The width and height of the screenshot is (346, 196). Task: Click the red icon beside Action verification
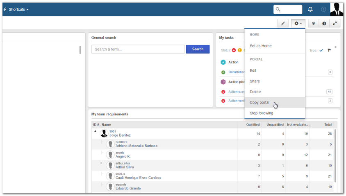[x=223, y=101]
